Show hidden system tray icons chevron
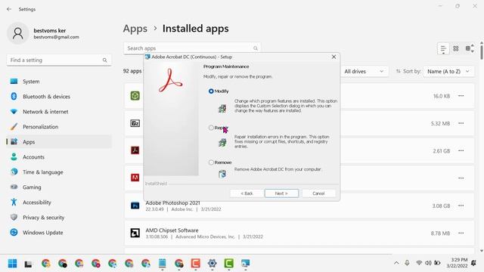The image size is (484, 272). coord(396,263)
